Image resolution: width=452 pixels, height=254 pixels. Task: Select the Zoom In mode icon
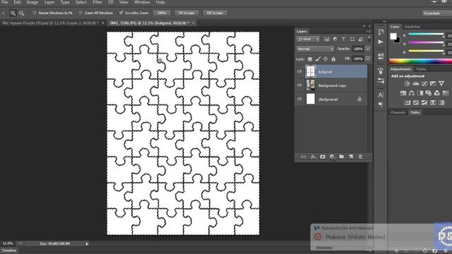(13, 13)
